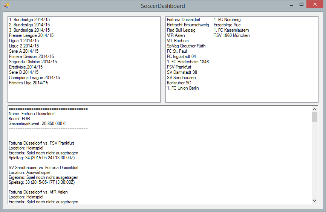Select FC St. Pauli
This screenshot has width=326, height=212.
[177, 51]
